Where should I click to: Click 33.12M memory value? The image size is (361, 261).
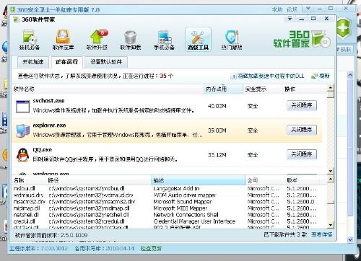pyautogui.click(x=217, y=155)
